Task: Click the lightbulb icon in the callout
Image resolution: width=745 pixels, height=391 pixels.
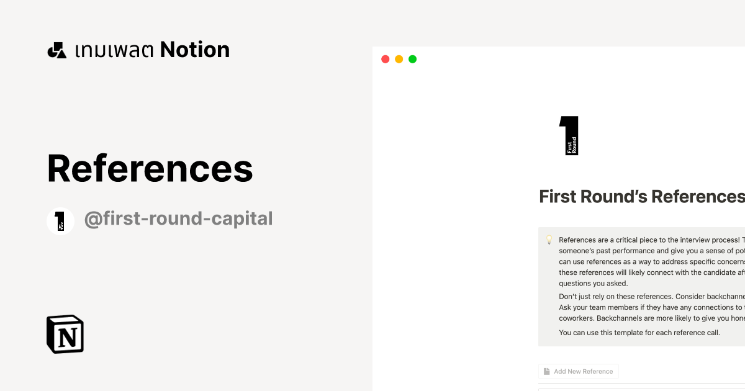Action: pyautogui.click(x=549, y=239)
